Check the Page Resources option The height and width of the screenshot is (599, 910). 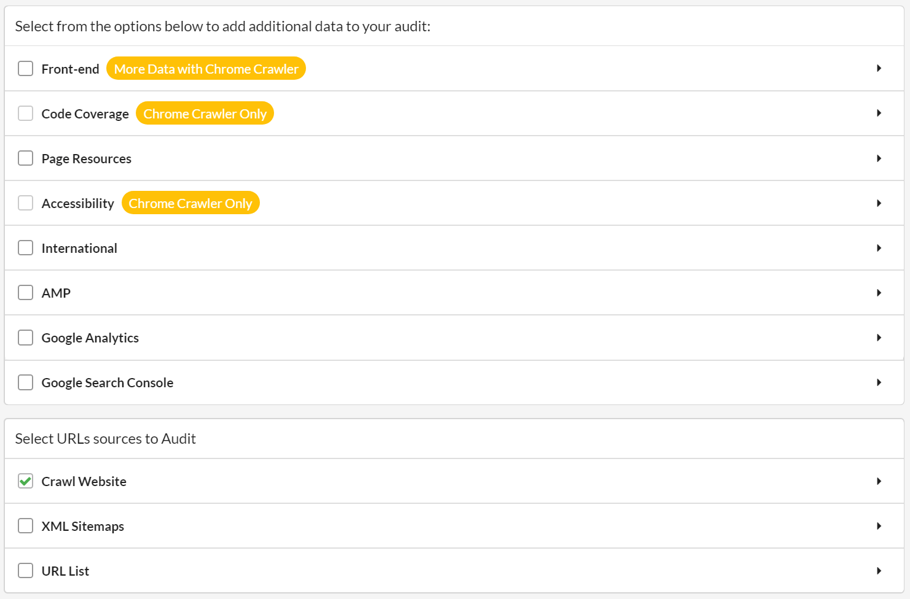(25, 158)
